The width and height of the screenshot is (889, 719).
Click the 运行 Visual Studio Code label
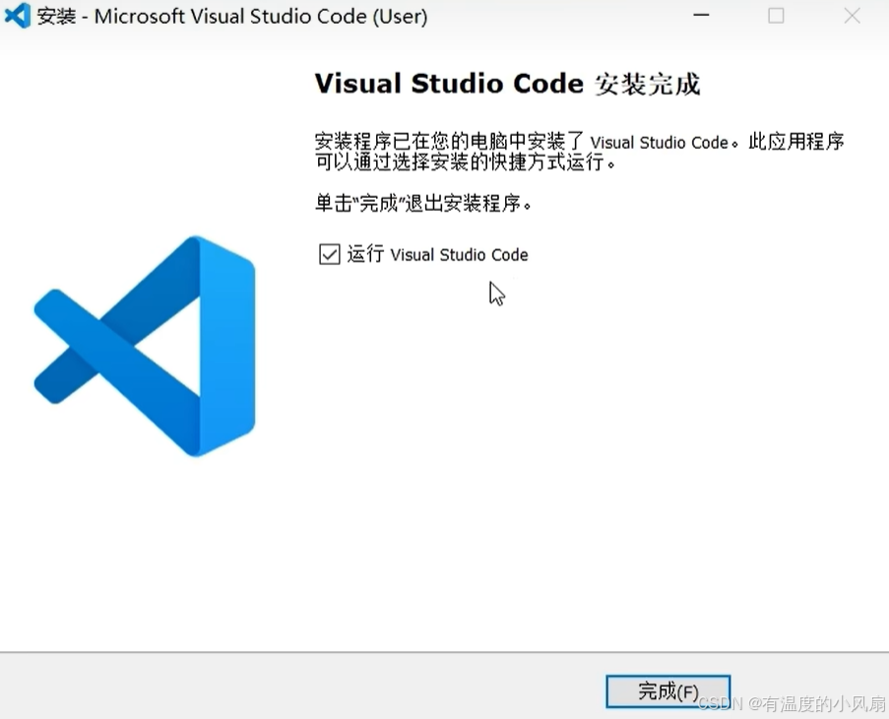point(437,254)
